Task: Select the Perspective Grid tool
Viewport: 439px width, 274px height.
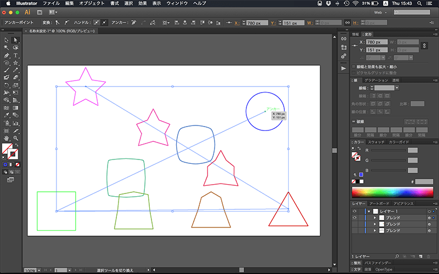Action: coord(15,100)
